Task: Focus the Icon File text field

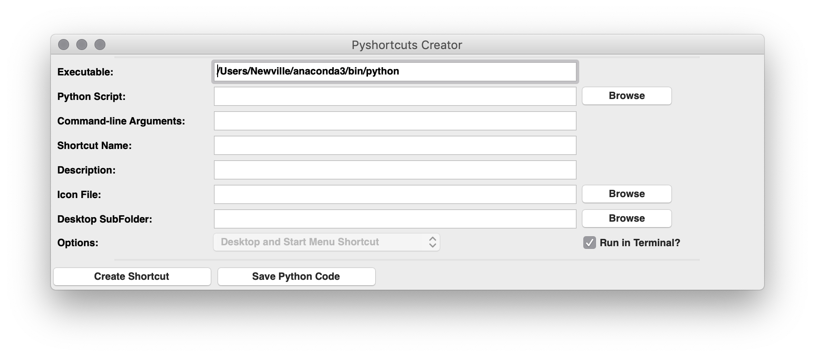Action: (395, 194)
